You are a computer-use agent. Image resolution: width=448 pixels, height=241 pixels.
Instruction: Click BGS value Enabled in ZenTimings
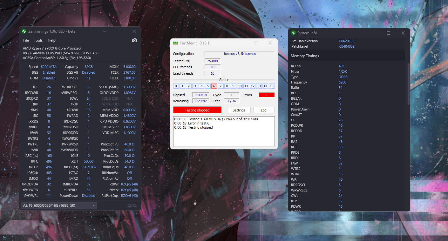point(49,72)
